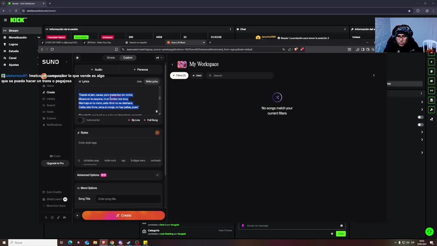The image size is (437, 246).
Task: Switch to the Saludos en español tab
Action: 138,43
